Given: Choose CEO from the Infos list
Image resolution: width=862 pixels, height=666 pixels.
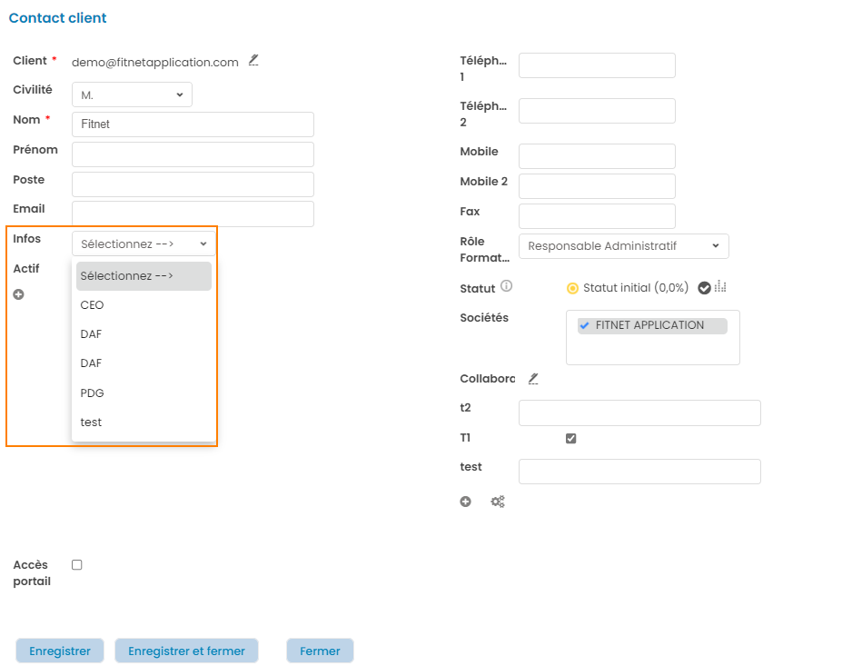Looking at the screenshot, I should coord(93,305).
